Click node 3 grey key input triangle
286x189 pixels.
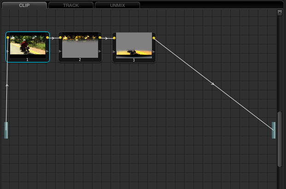pos(114,51)
